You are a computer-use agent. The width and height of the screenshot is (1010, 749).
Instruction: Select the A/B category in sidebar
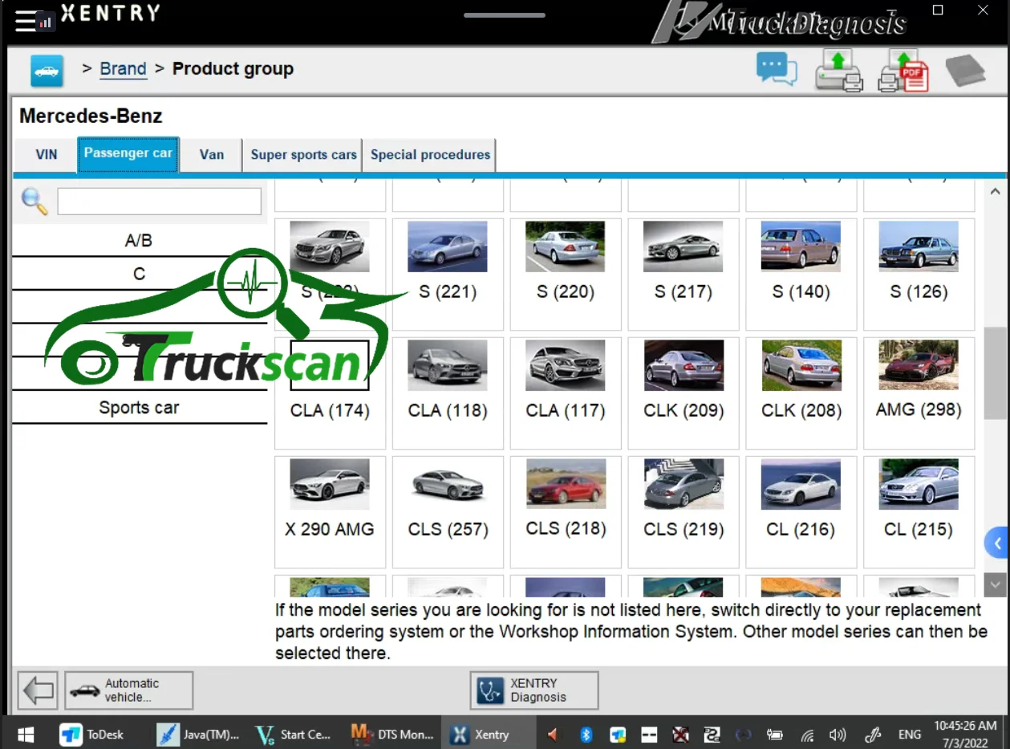click(x=139, y=240)
